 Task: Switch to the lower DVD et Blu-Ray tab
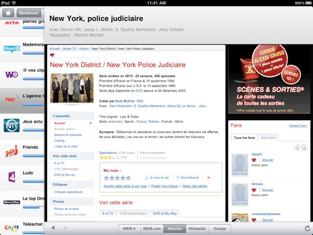coord(165,213)
